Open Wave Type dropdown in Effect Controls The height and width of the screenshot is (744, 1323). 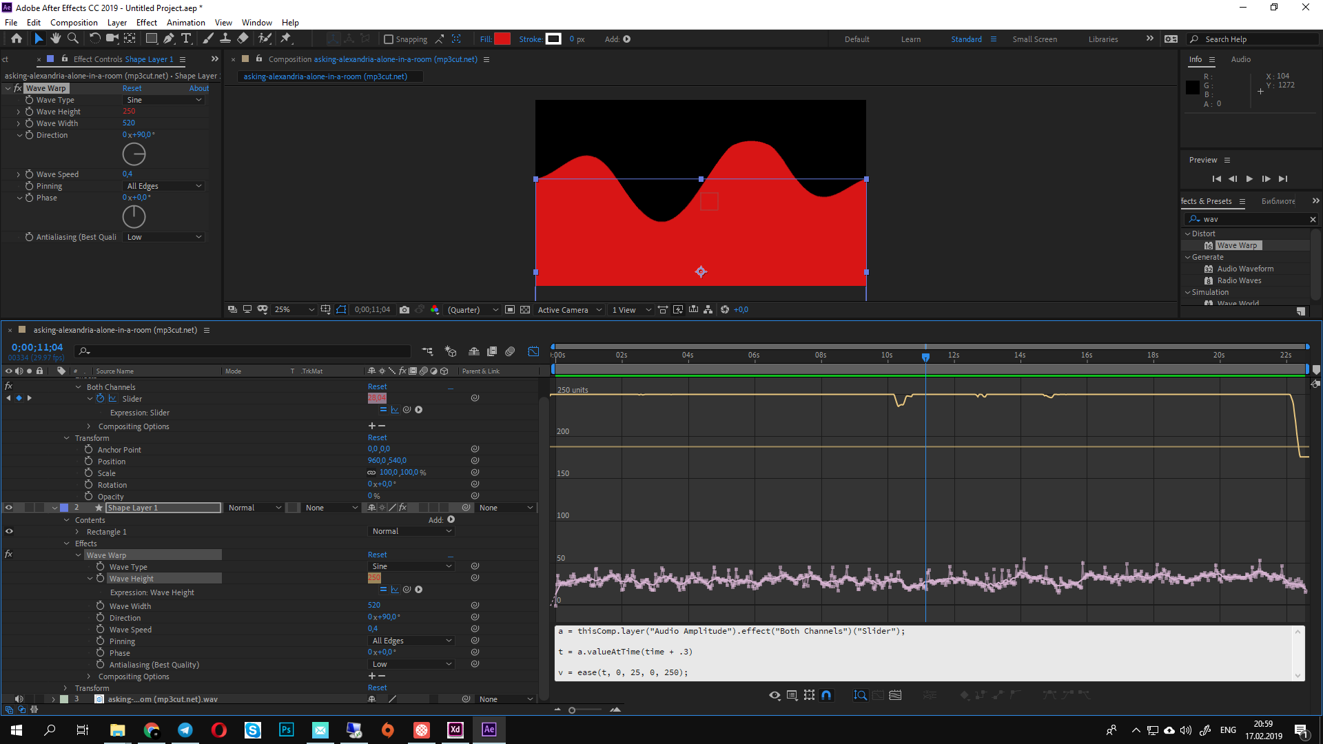coord(164,100)
